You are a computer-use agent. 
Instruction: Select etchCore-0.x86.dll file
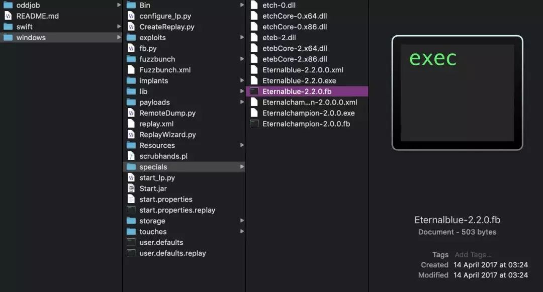pos(295,27)
